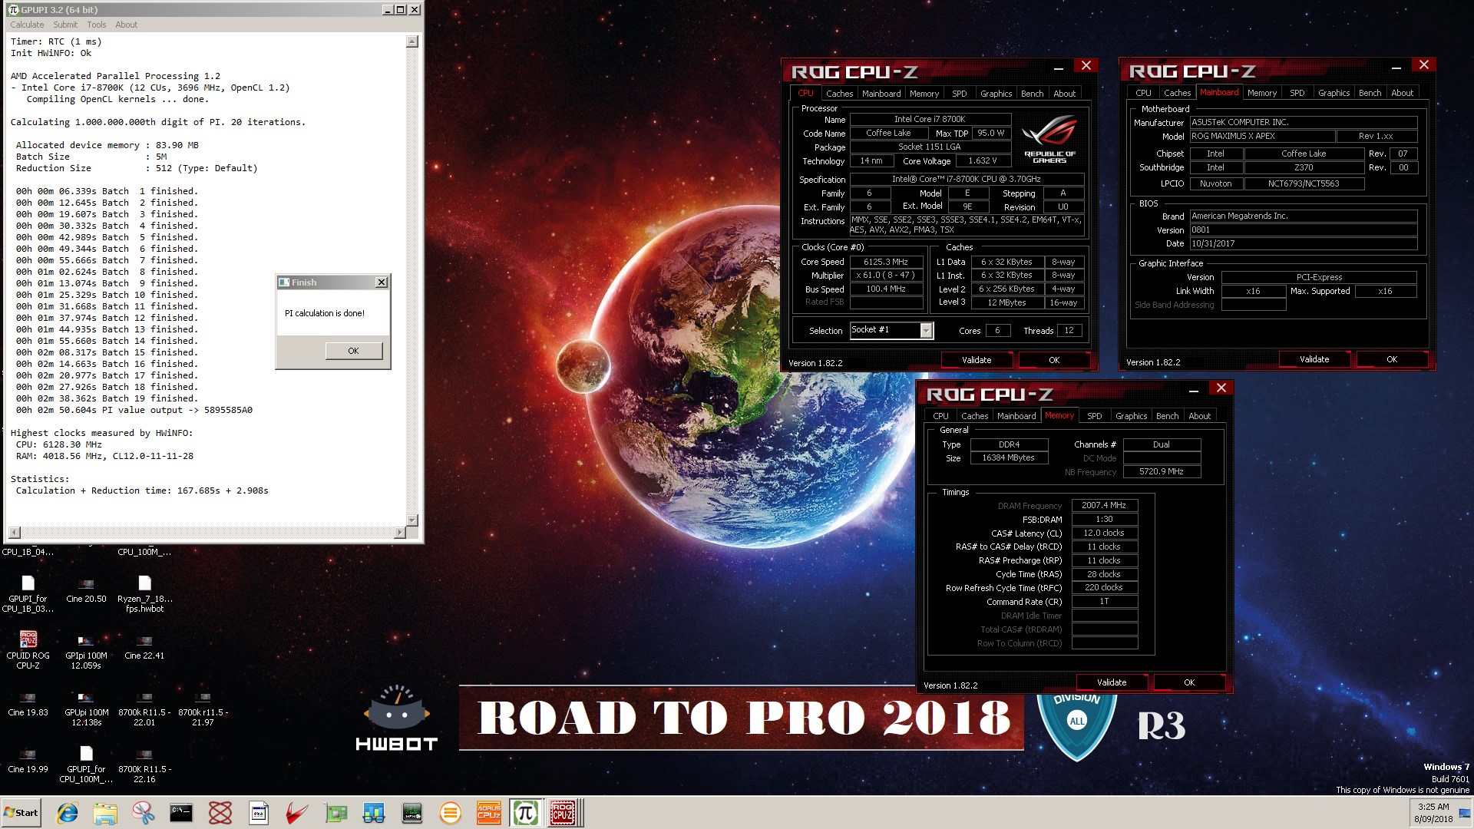Open Internet Explorer from the taskbar
Screen dimensions: 1474x829
point(68,812)
